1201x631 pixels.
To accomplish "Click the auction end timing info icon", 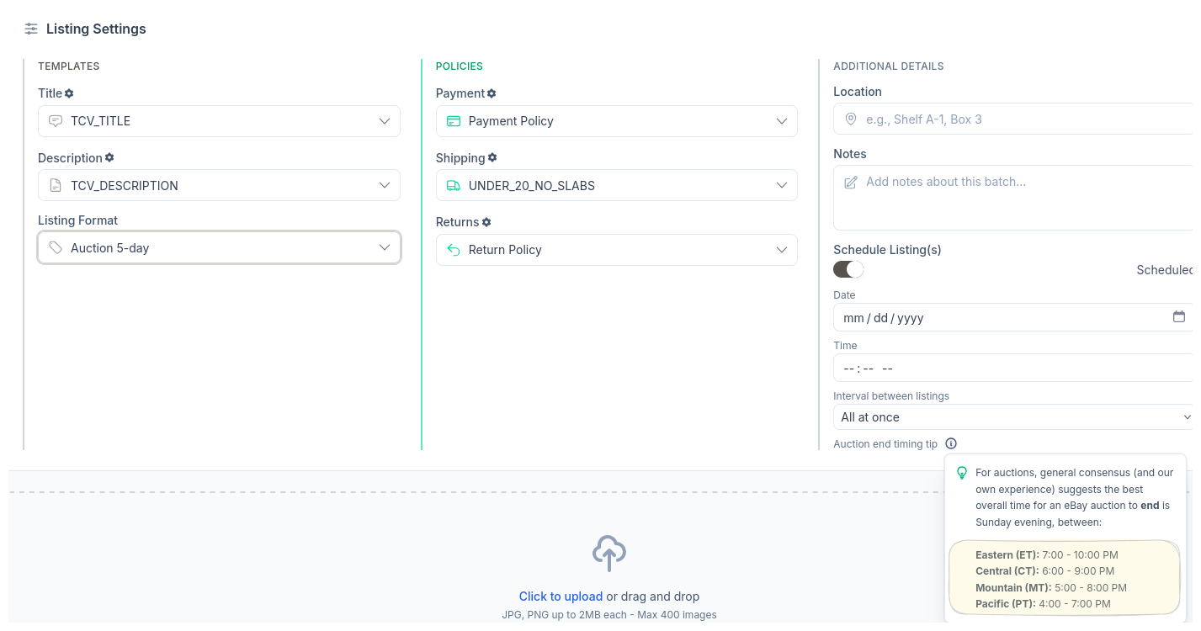I will 950,443.
